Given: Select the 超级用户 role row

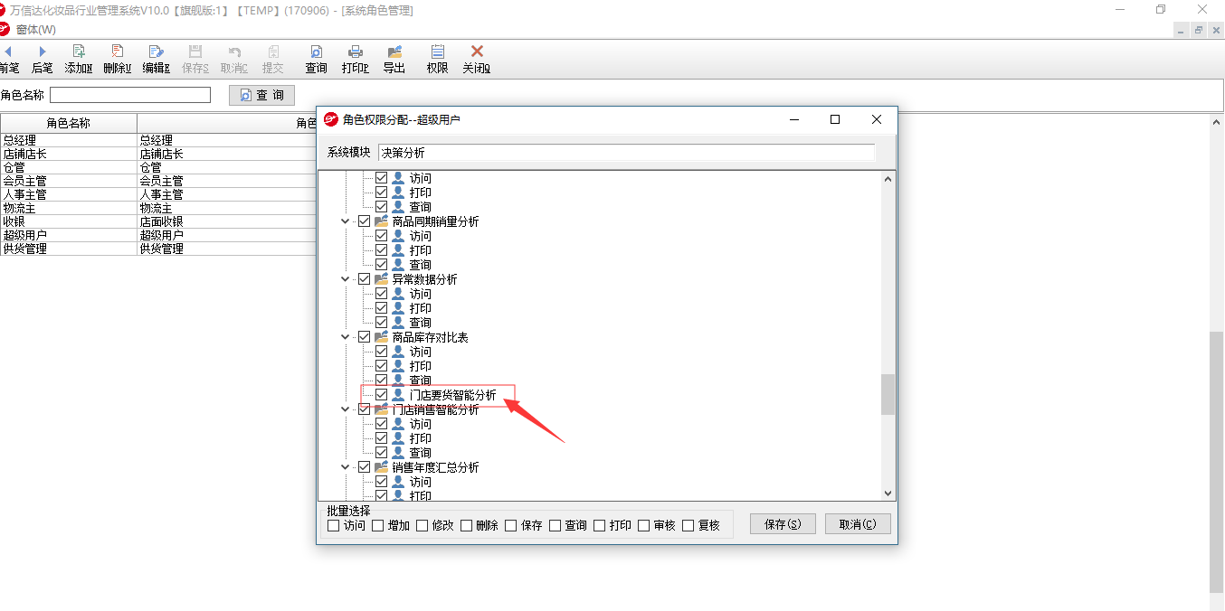Looking at the screenshot, I should [158, 235].
